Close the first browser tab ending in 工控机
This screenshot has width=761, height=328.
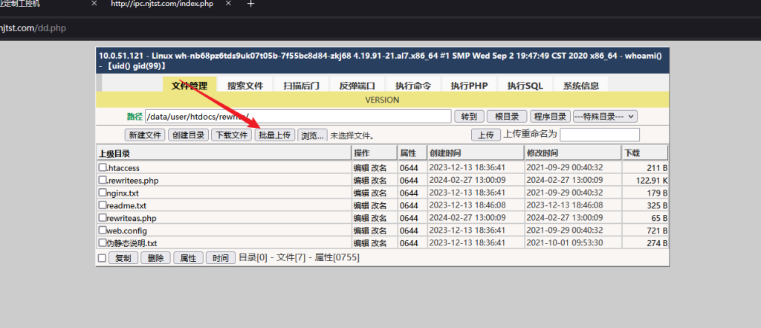coord(94,4)
